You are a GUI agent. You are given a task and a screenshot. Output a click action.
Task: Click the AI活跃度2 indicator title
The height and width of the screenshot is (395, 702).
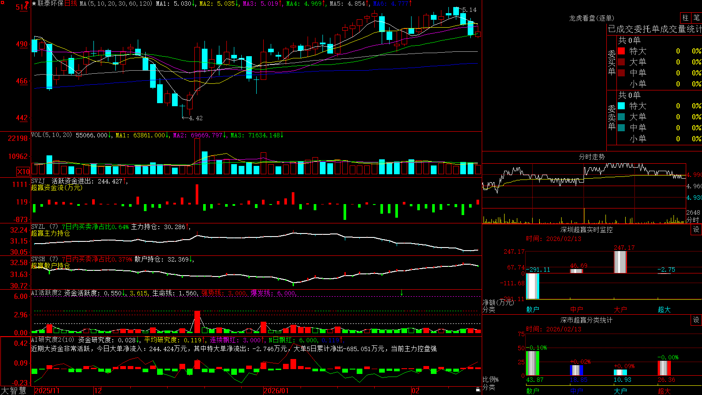click(x=46, y=293)
